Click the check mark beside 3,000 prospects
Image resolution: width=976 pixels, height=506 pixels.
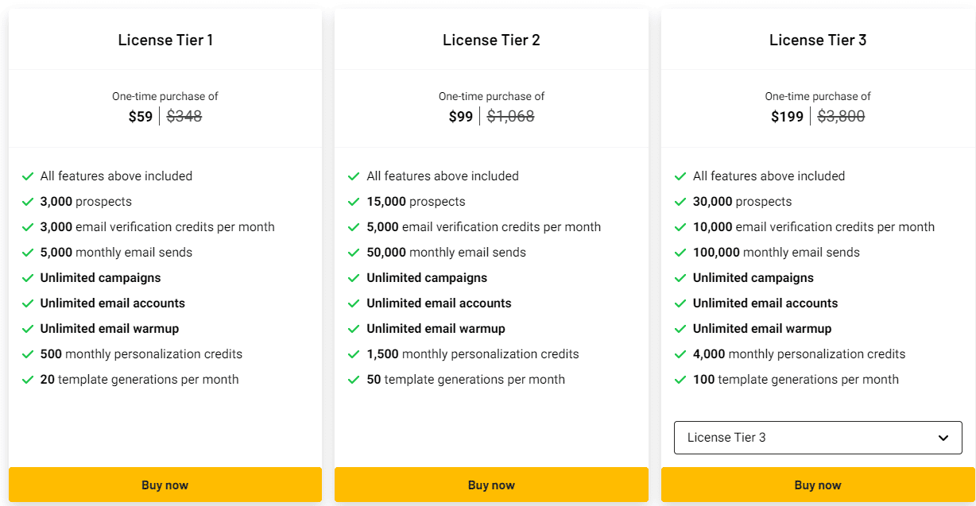28,202
